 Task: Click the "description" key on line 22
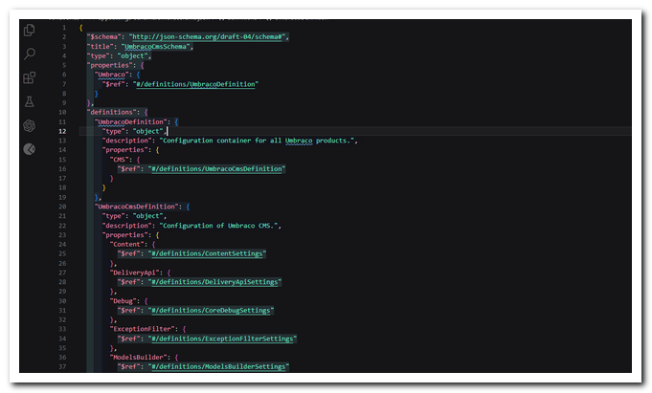[x=127, y=226]
